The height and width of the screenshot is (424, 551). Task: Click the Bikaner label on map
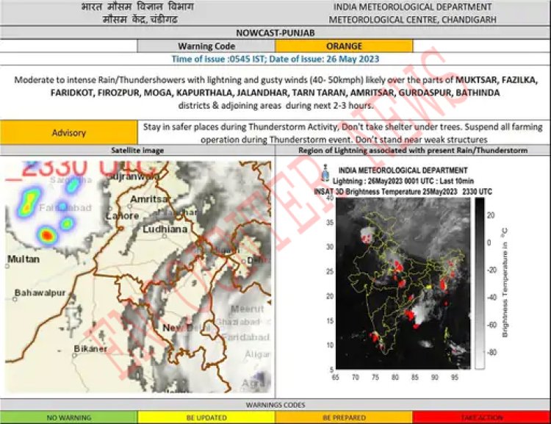[90, 349]
